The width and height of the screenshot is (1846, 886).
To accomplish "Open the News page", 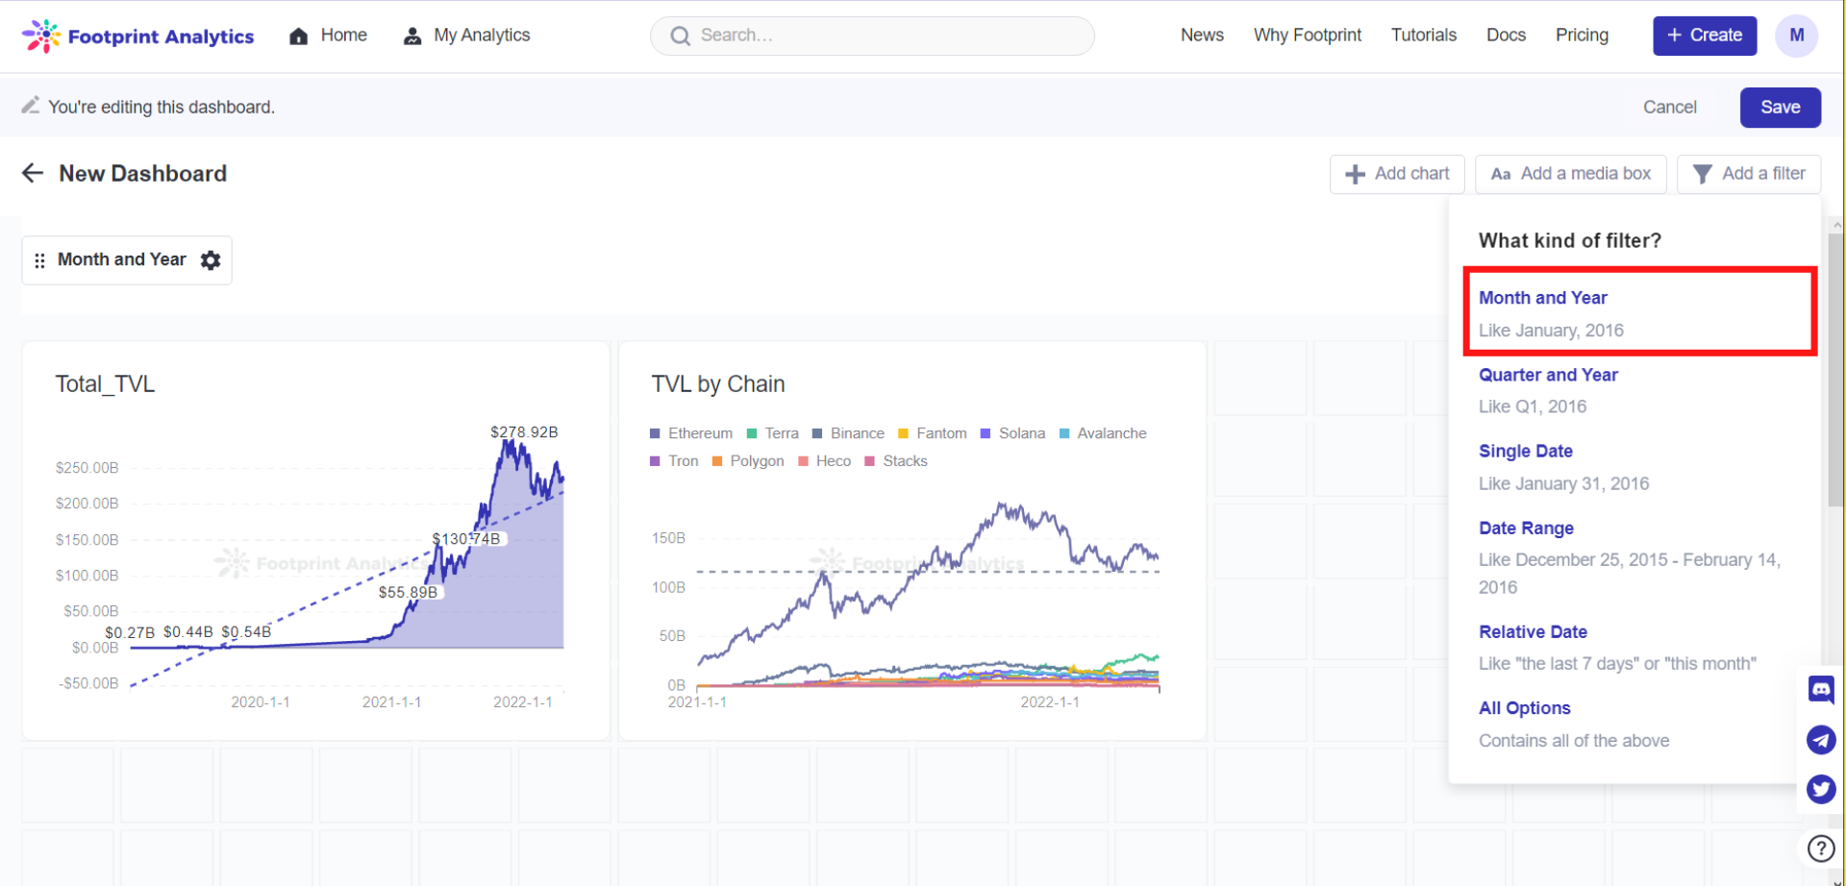I will point(1202,36).
